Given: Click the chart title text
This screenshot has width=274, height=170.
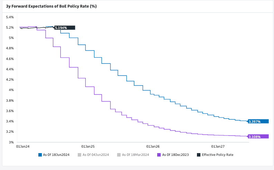Looking at the screenshot, I should pyautogui.click(x=51, y=7).
